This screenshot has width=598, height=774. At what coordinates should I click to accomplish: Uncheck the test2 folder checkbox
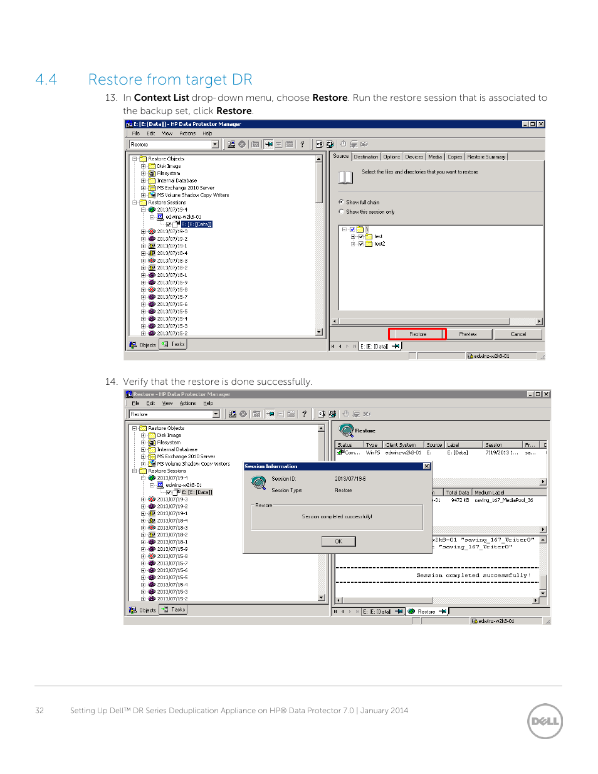click(x=360, y=244)
